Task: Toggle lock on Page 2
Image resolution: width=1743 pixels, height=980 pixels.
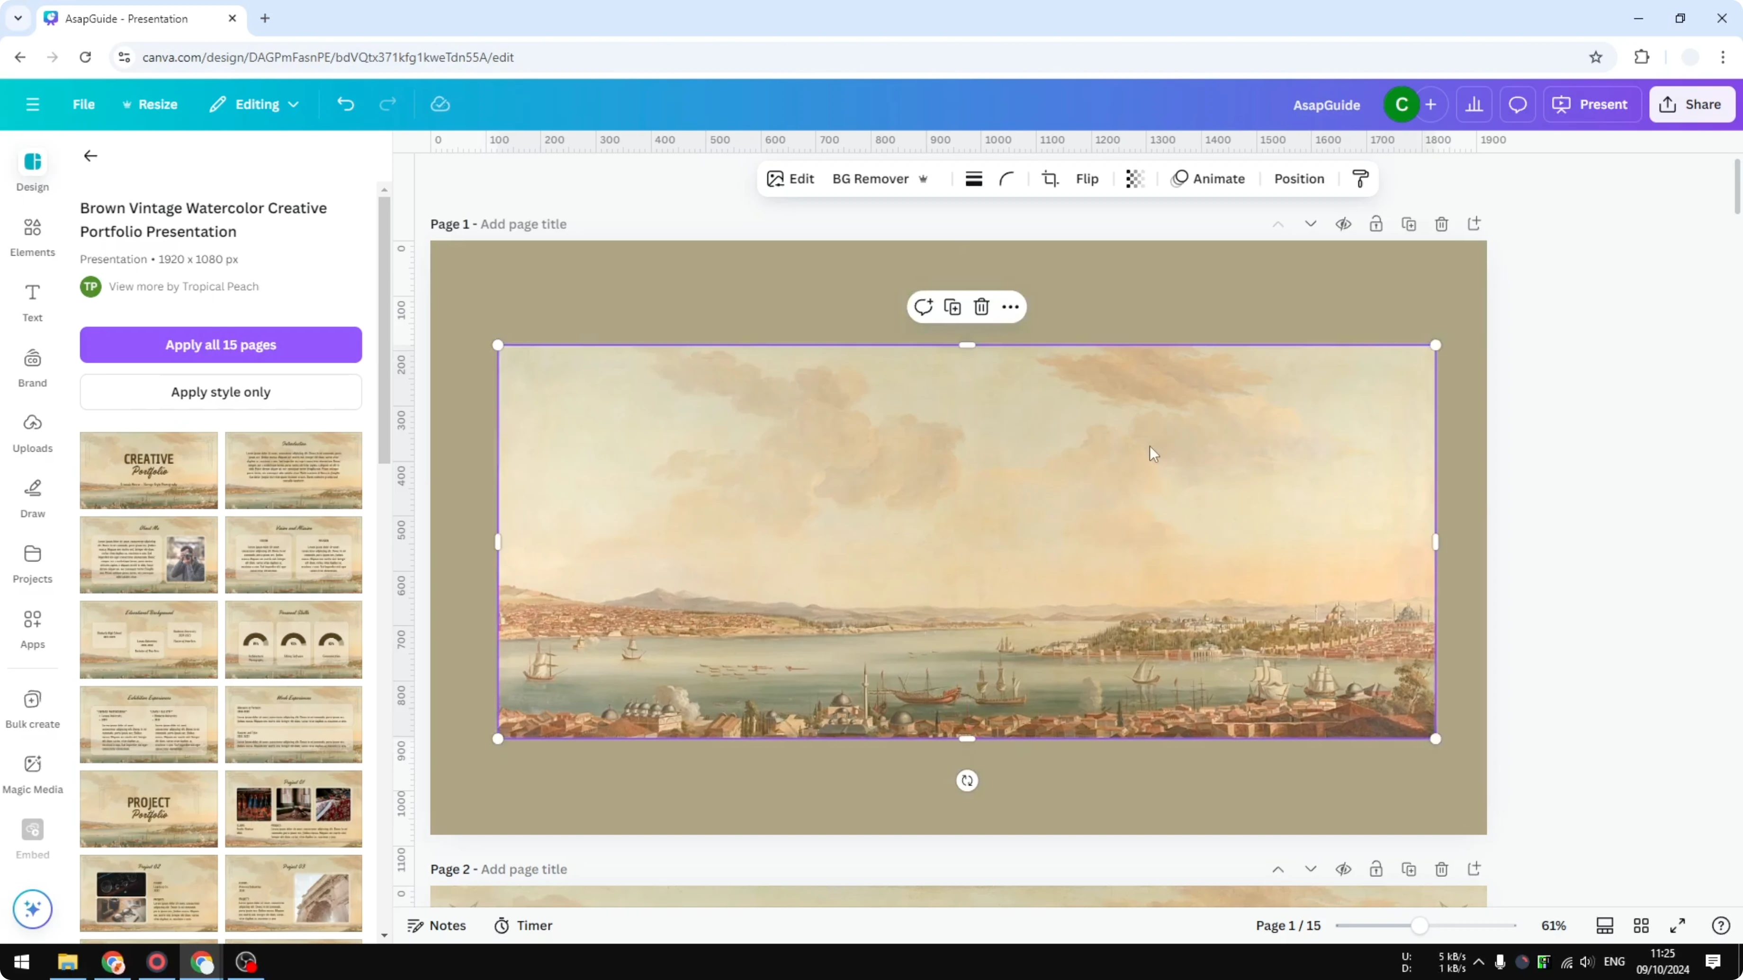Action: point(1375,869)
